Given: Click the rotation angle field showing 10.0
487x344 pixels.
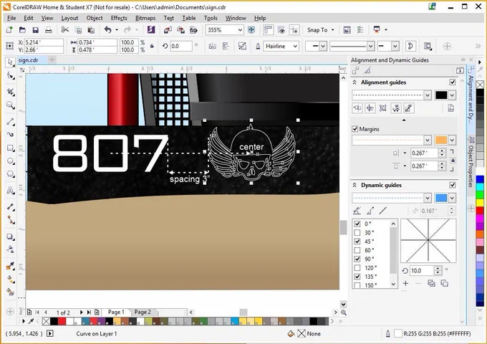Looking at the screenshot, I should [422, 271].
